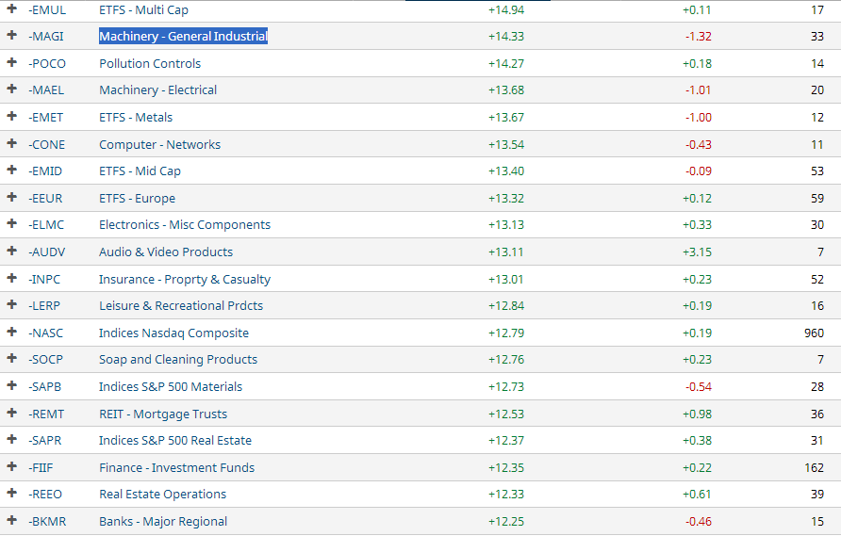Select the -MAGI ticker symbol

pos(46,37)
